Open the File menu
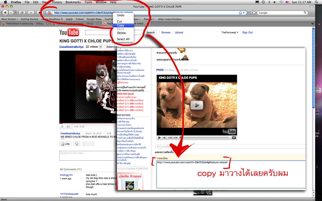 (x=27, y=2)
